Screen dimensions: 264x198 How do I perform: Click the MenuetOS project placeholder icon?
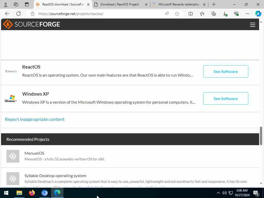13,156
